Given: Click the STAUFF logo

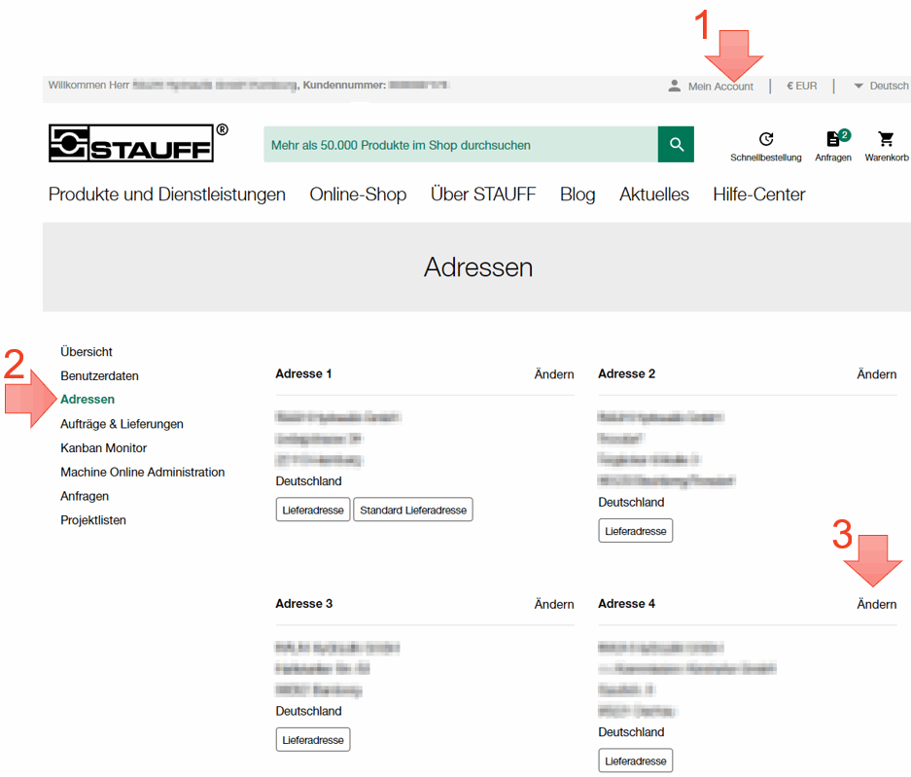Looking at the screenshot, I should [x=138, y=142].
